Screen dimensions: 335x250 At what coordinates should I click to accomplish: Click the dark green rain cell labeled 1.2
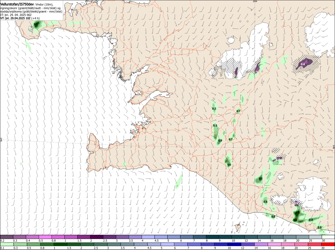click(x=259, y=179)
